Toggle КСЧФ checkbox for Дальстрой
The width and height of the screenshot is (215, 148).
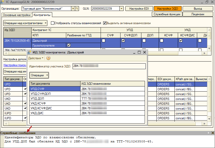click(162, 40)
